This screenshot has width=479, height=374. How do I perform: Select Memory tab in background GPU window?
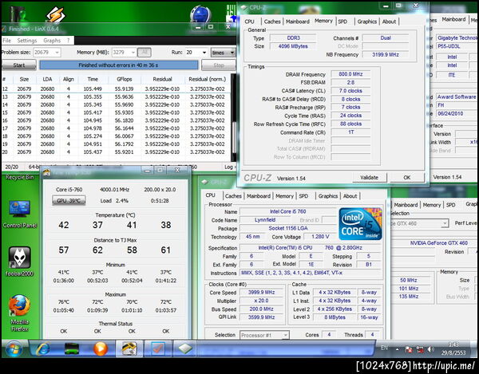[432, 205]
